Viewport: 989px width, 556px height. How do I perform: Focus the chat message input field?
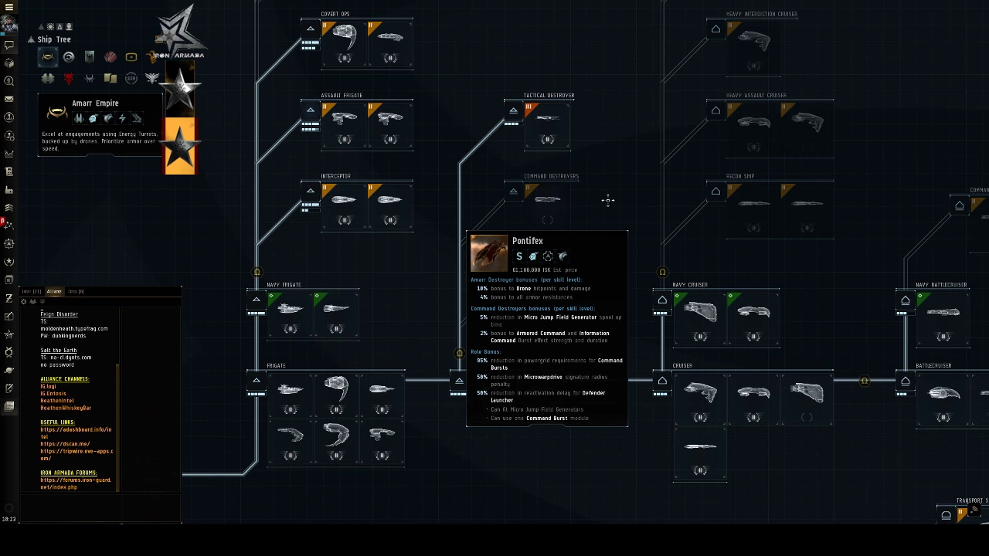[100, 508]
